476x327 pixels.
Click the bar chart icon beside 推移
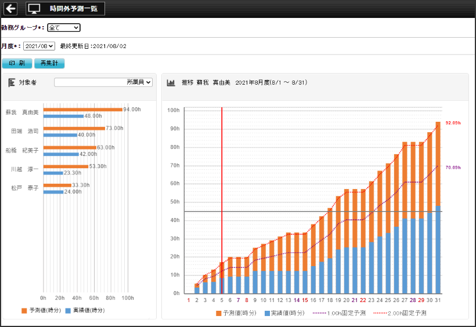click(x=171, y=83)
